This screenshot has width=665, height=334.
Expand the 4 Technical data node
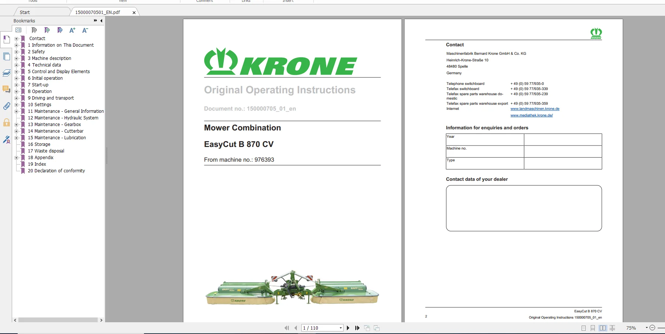tap(16, 65)
